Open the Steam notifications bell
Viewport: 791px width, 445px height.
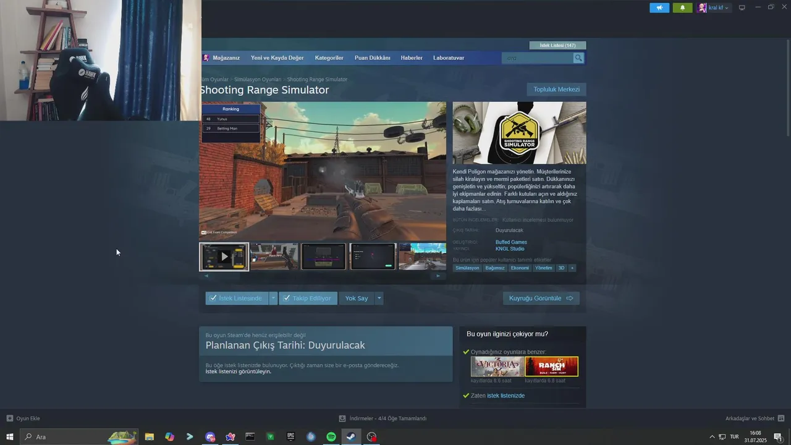tap(682, 7)
